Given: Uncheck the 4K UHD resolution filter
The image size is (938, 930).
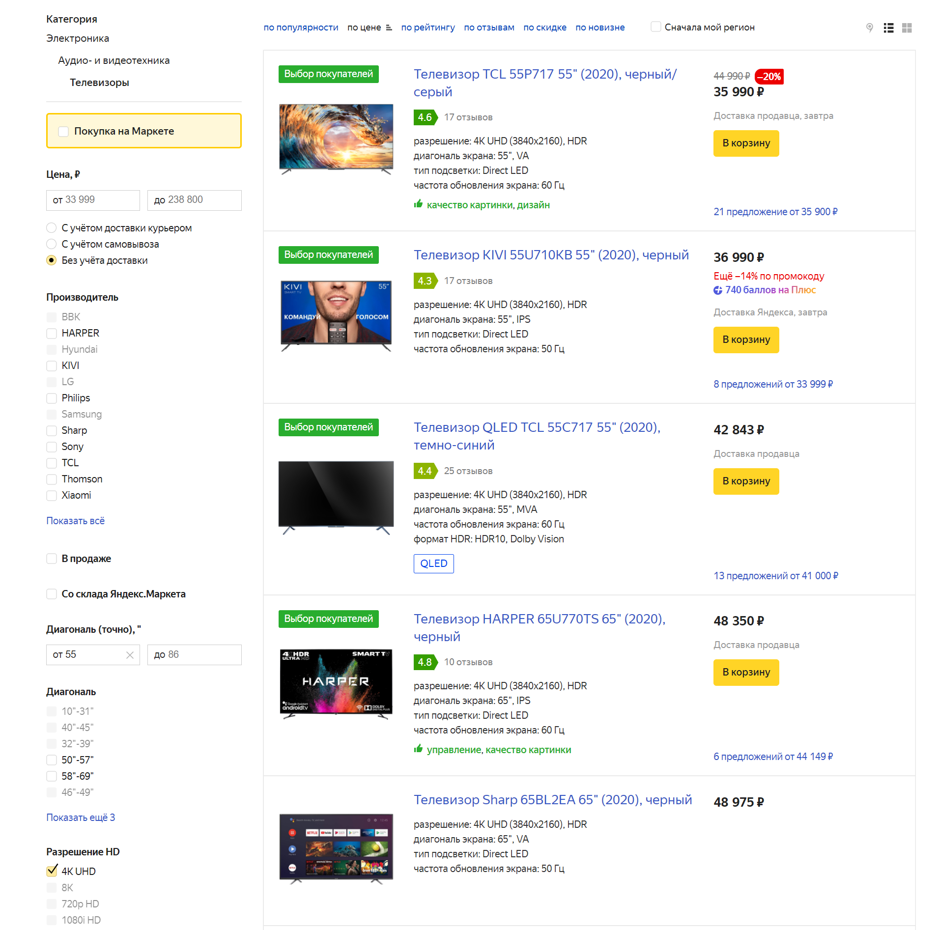Looking at the screenshot, I should click(x=52, y=871).
